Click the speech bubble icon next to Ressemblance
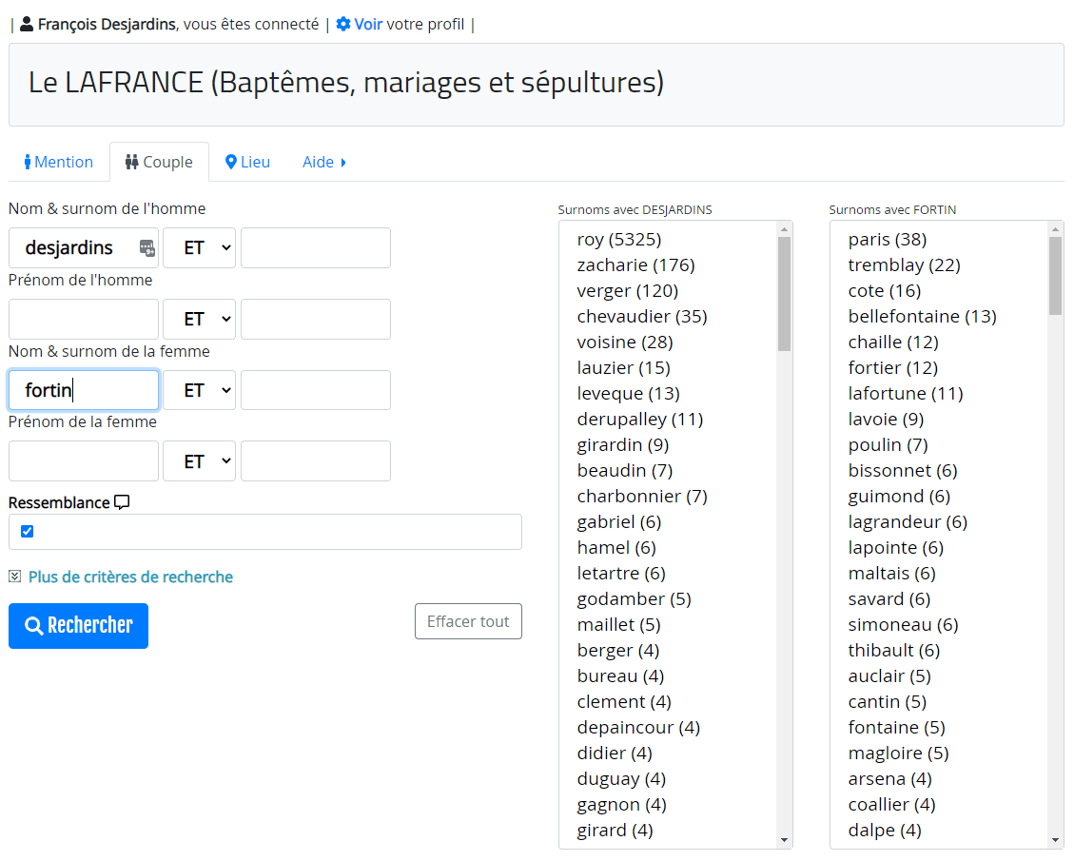This screenshot has height=861, width=1074. [122, 503]
